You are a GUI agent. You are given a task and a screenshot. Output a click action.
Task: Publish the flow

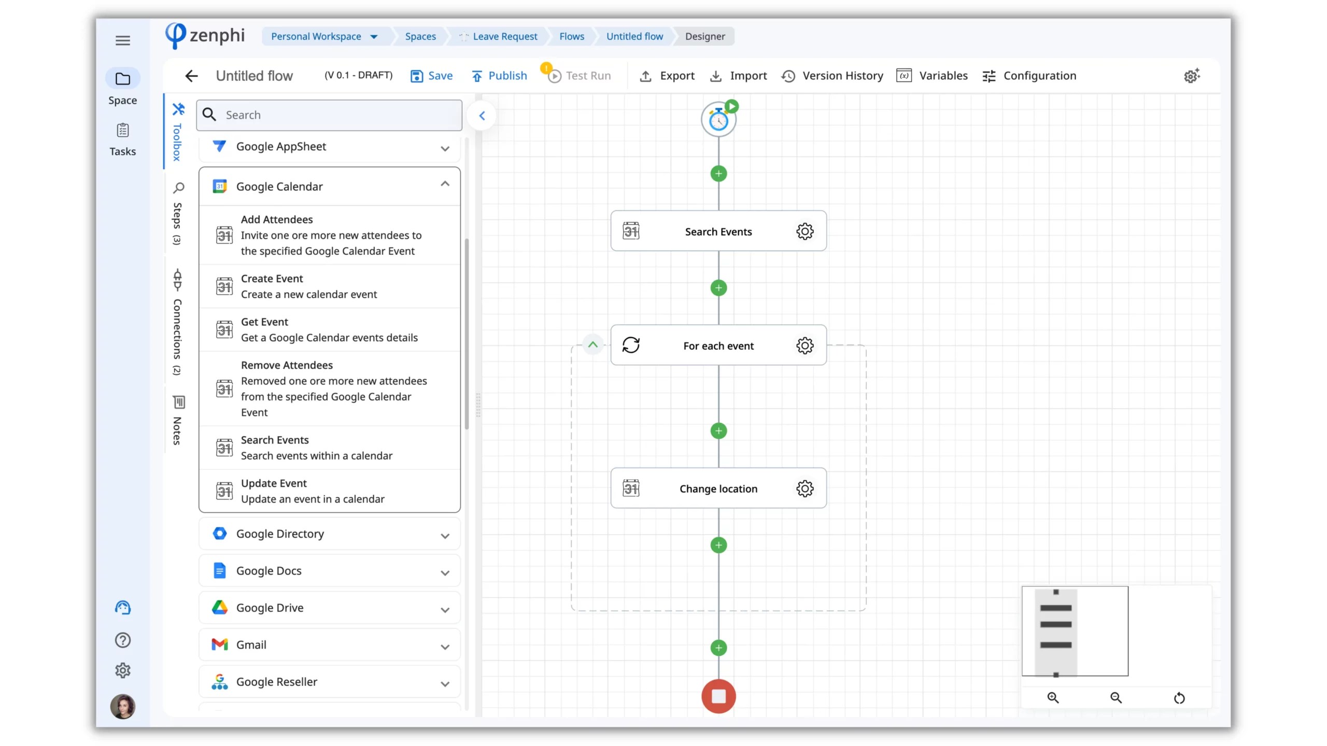pyautogui.click(x=499, y=76)
